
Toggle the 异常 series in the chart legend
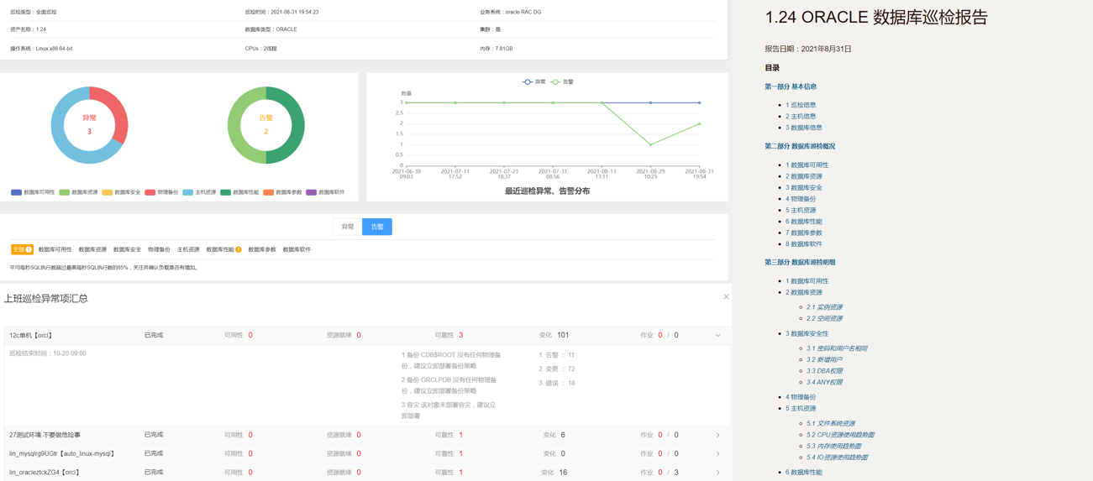click(534, 82)
